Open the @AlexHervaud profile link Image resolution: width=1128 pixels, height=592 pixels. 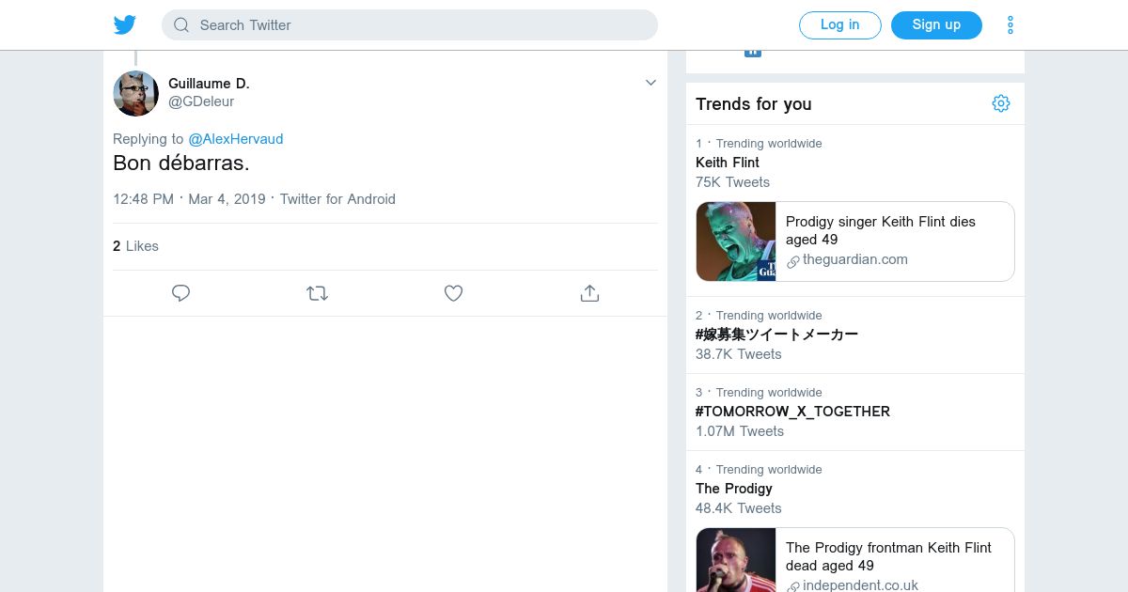click(235, 139)
